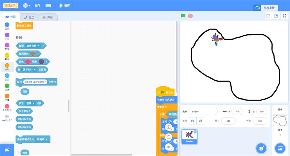The image size is (290, 156).
Task: Click the cloud upload button
Action: [x=257, y=8]
